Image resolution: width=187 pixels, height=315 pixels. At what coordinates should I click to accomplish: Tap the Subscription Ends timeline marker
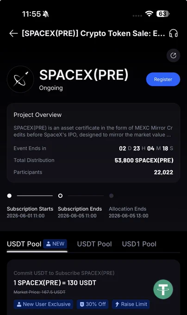coord(60,195)
